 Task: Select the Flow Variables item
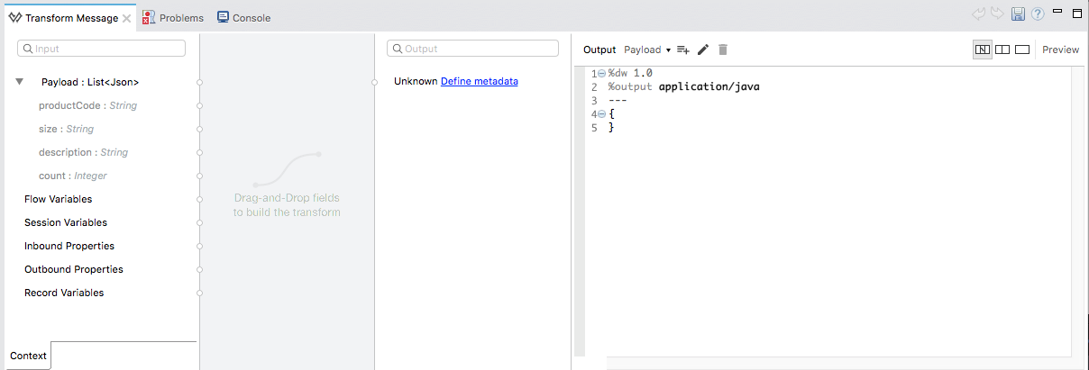coord(58,199)
